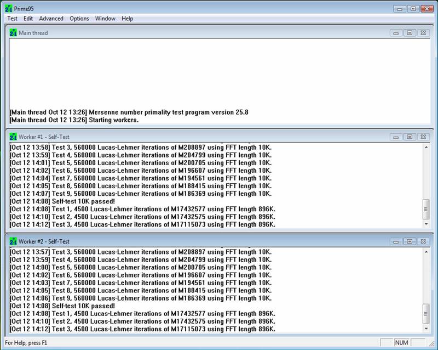Click the scroll down arrow in Worker #2
Screen dimensions: 438x350
coord(427,328)
